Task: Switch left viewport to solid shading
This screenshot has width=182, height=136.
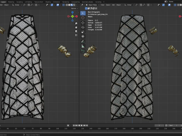Action: click(69, 5)
